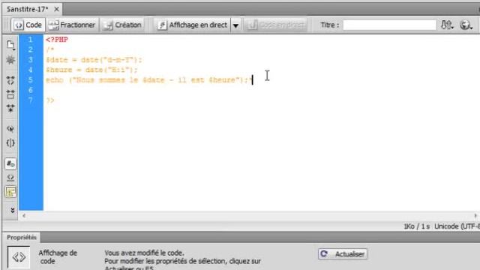Image resolution: width=480 pixels, height=270 pixels.
Task: Click the $heure assignment on line 4
Action: (x=91, y=70)
